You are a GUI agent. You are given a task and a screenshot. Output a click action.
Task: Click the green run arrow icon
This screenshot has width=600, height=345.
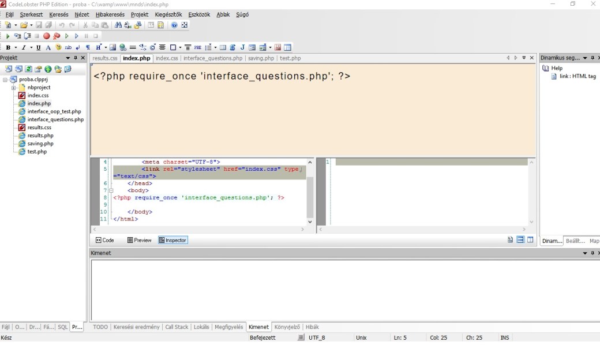coord(7,36)
